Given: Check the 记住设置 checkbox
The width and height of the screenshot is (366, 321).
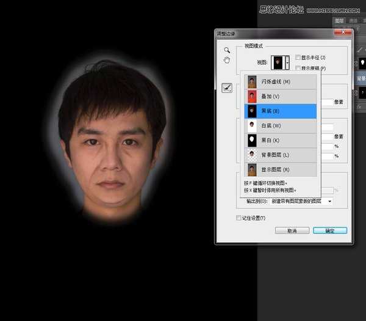Looking at the screenshot, I should (239, 217).
